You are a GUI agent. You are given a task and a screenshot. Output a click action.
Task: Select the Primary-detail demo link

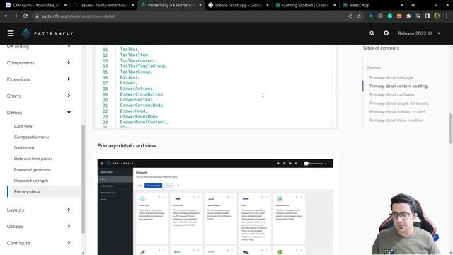[x=27, y=191]
